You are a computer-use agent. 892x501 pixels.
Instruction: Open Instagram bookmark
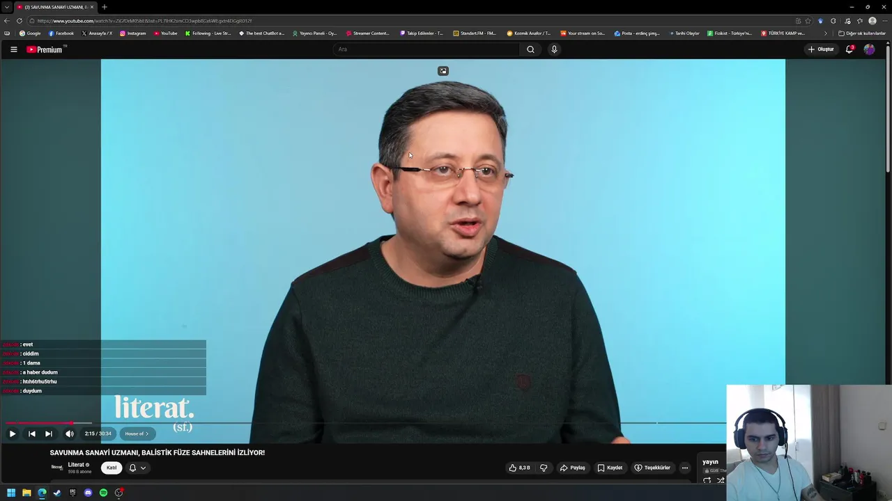click(x=133, y=33)
